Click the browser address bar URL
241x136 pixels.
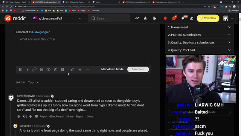coord(56,6)
